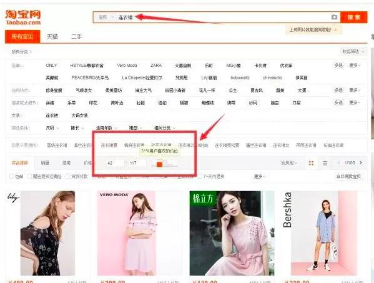Select the 公主 style filter
Image resolution: width=374 pixels, height=283 pixels.
click(x=232, y=91)
